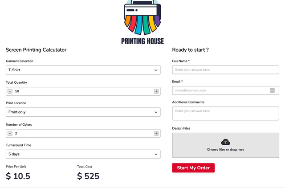This screenshot has width=285, height=188.
Task: Click the cloud upload icon
Action: [225, 142]
